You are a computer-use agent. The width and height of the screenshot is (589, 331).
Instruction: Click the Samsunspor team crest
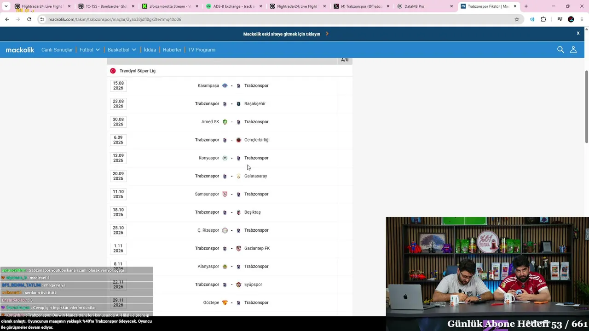pyautogui.click(x=225, y=194)
